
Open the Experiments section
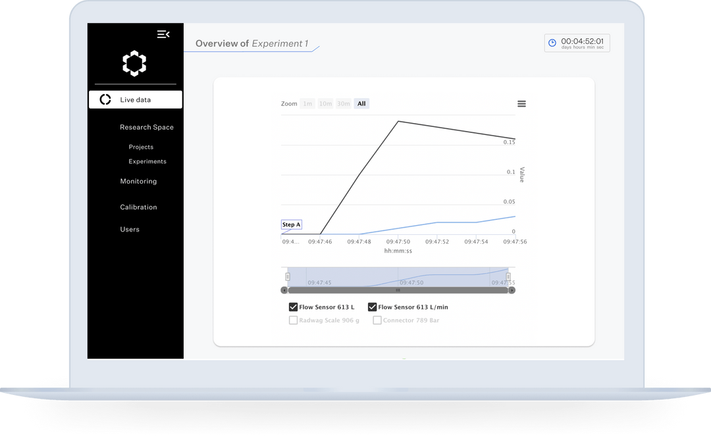point(147,161)
